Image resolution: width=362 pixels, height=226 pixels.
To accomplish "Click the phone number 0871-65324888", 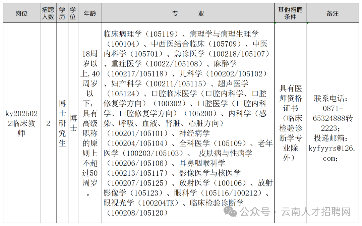I will coord(332,113).
